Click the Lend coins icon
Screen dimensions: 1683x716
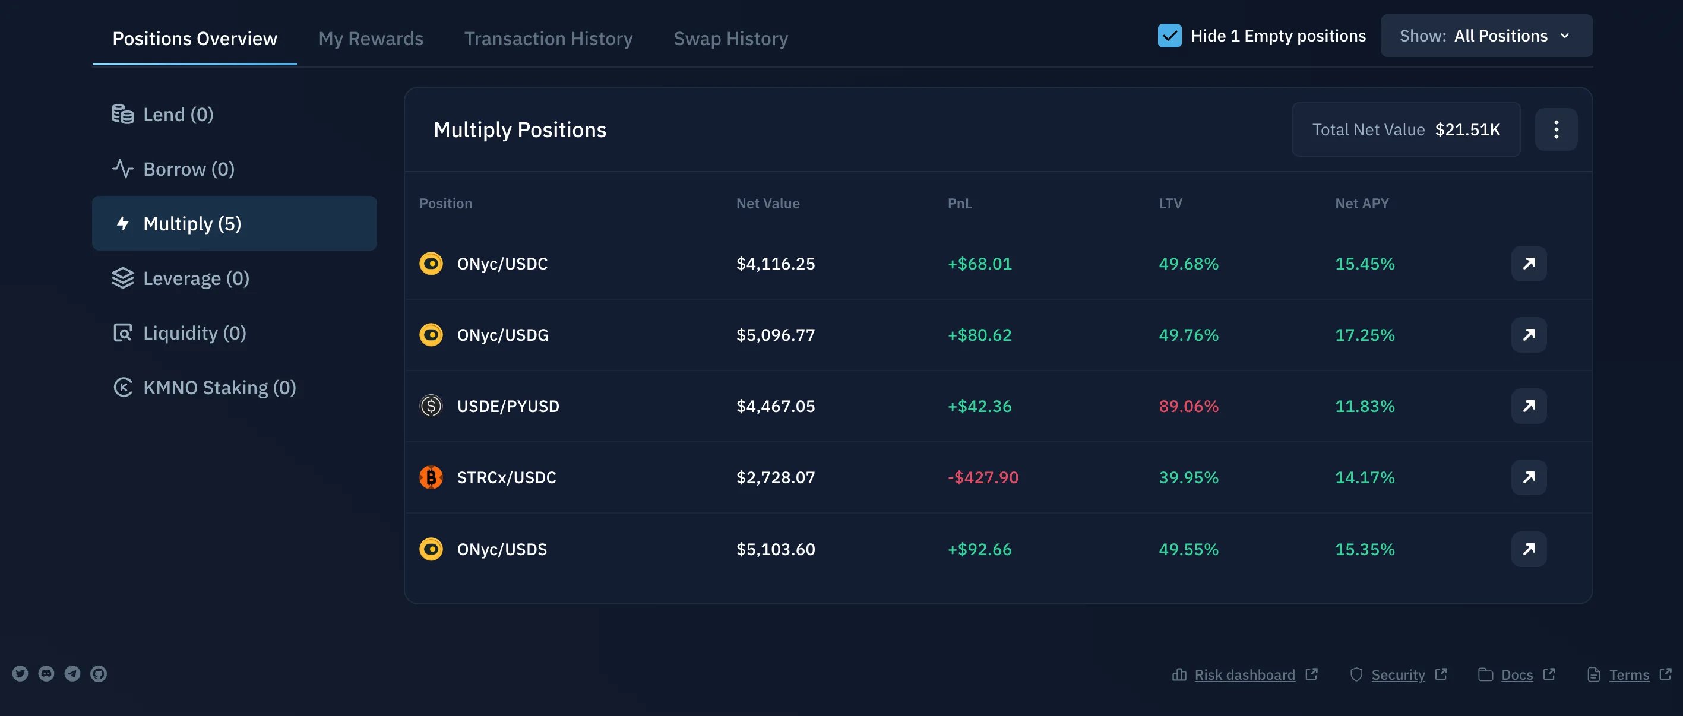coord(123,115)
